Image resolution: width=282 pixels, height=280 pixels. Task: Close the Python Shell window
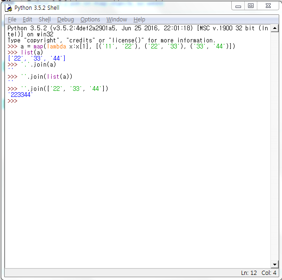(268, 6)
